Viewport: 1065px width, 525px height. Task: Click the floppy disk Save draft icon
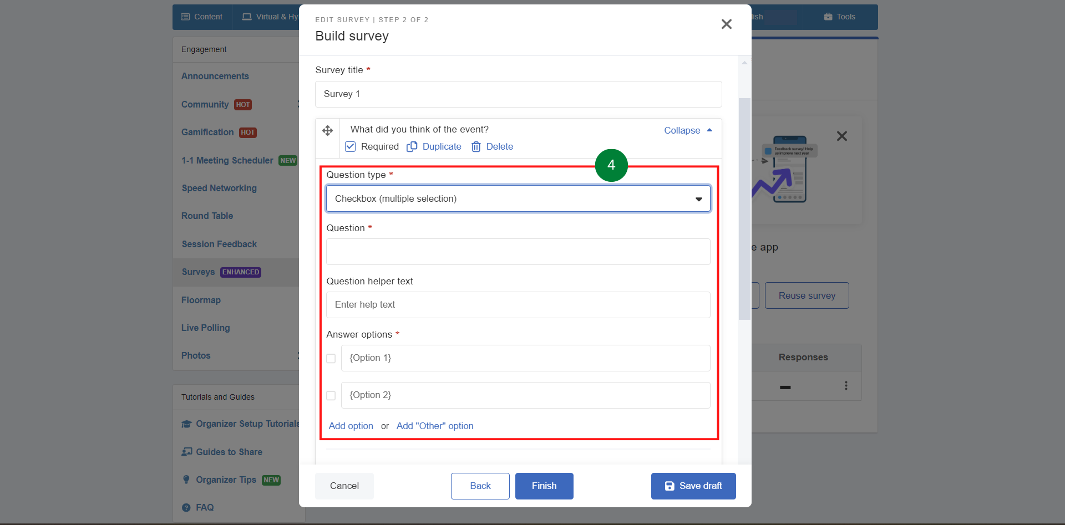click(x=670, y=486)
